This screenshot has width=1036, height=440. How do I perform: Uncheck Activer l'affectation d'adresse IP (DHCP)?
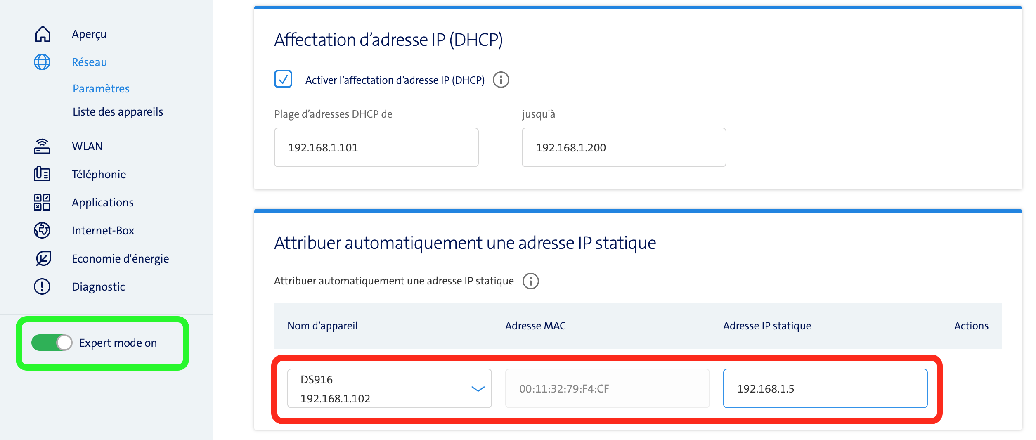pyautogui.click(x=283, y=79)
